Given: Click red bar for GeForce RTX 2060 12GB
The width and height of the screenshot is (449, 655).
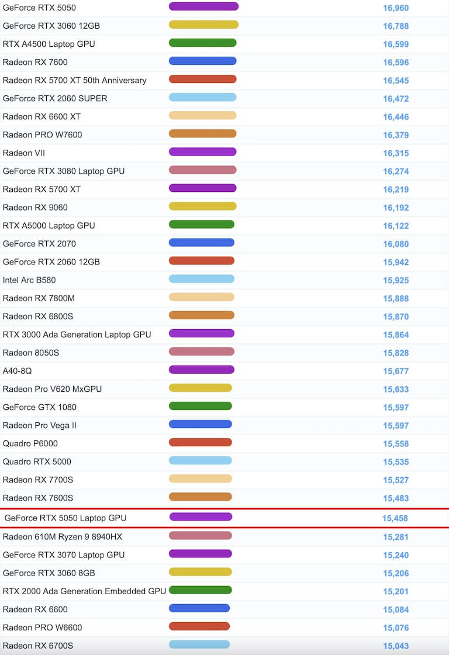Looking at the screenshot, I should pos(202,261).
